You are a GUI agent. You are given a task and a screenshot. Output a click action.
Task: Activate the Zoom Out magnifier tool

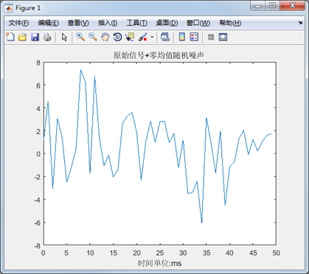tap(93, 37)
